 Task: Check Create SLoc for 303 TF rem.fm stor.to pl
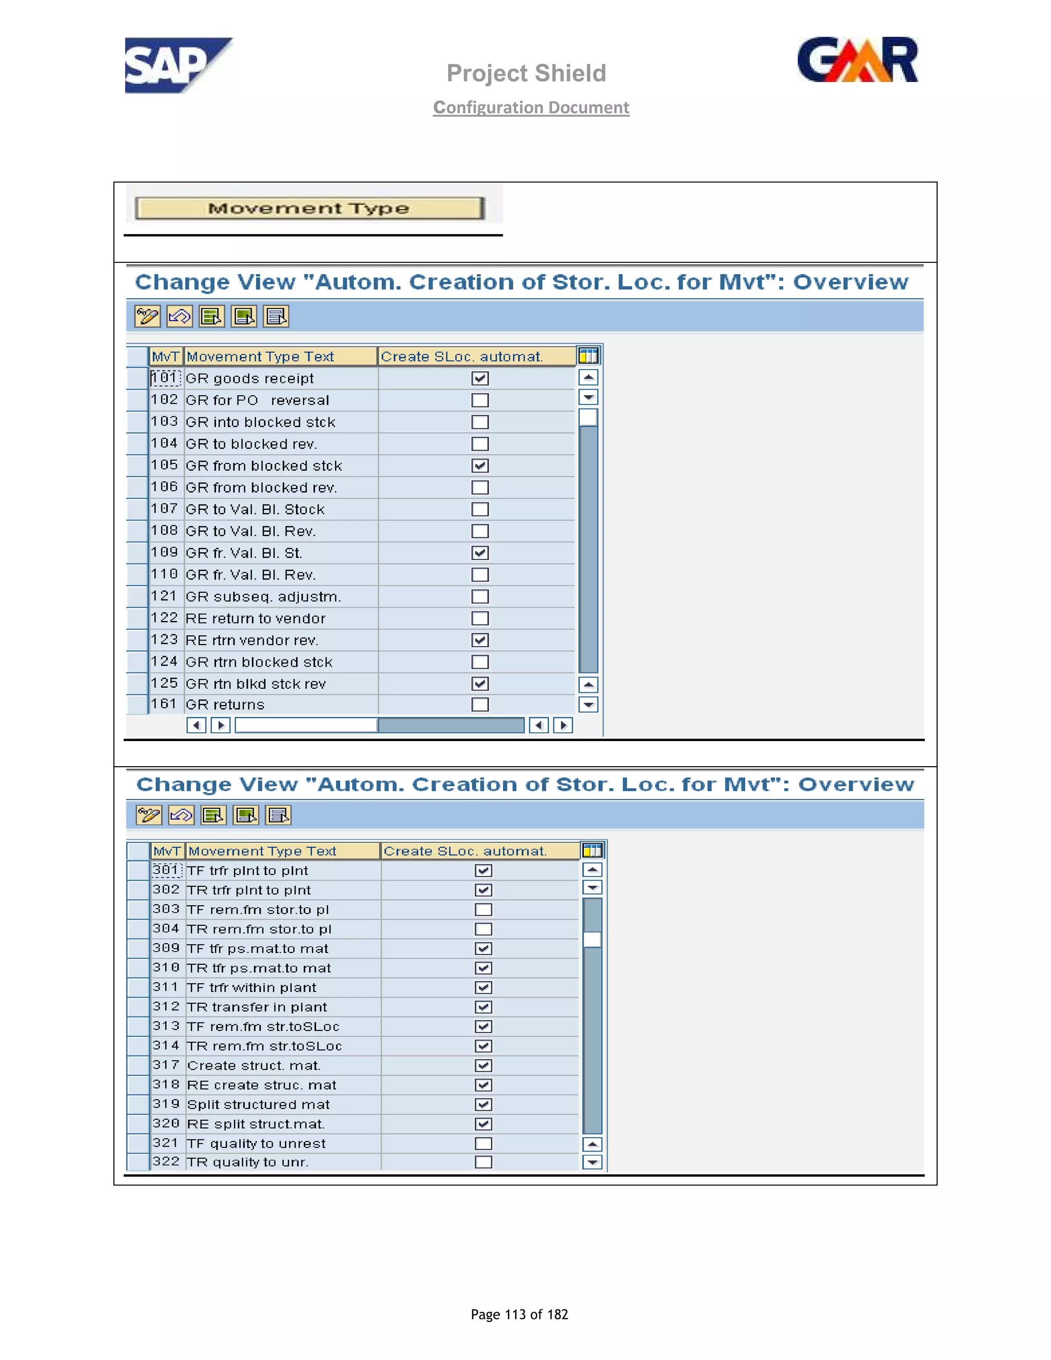coord(483,910)
